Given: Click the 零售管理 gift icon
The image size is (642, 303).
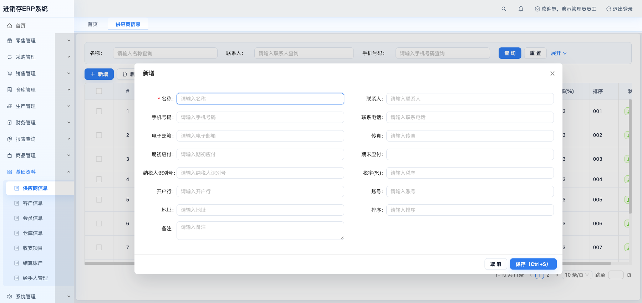Looking at the screenshot, I should pos(10,41).
